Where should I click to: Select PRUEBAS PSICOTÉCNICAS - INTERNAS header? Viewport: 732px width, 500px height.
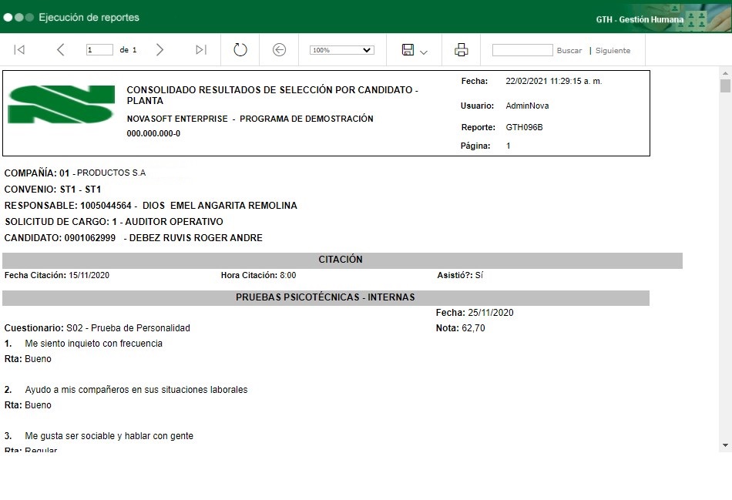click(325, 297)
